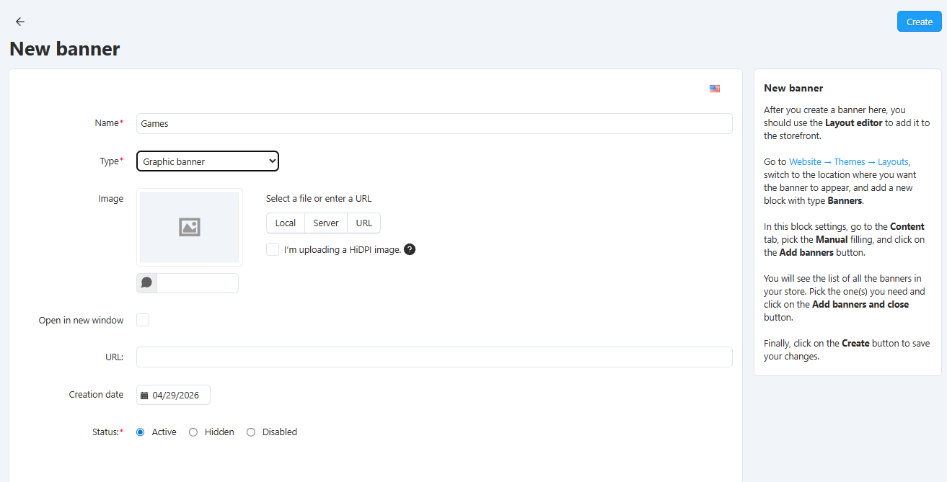Click the image alt-text comment icon

146,283
